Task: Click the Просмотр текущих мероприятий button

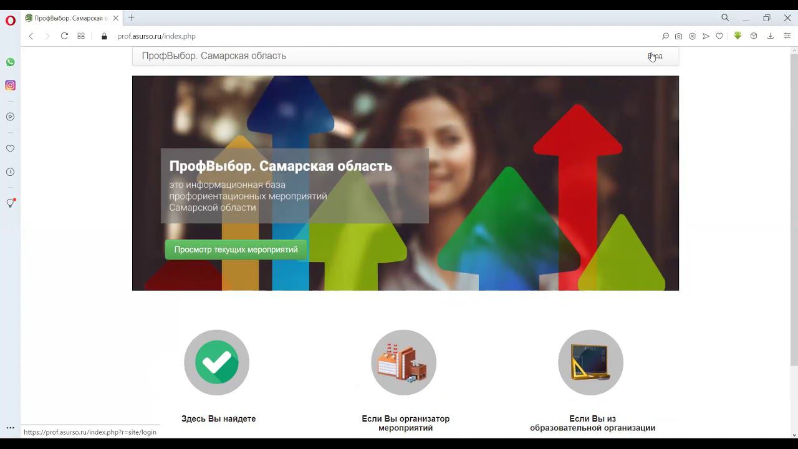Action: click(x=236, y=249)
